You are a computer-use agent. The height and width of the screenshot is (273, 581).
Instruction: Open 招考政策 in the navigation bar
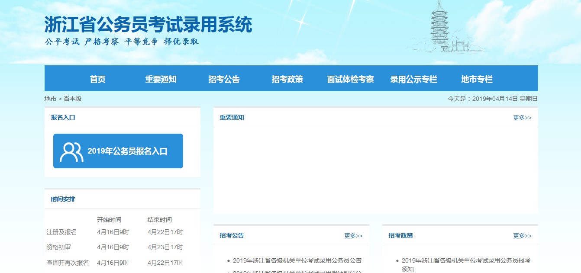pos(287,79)
